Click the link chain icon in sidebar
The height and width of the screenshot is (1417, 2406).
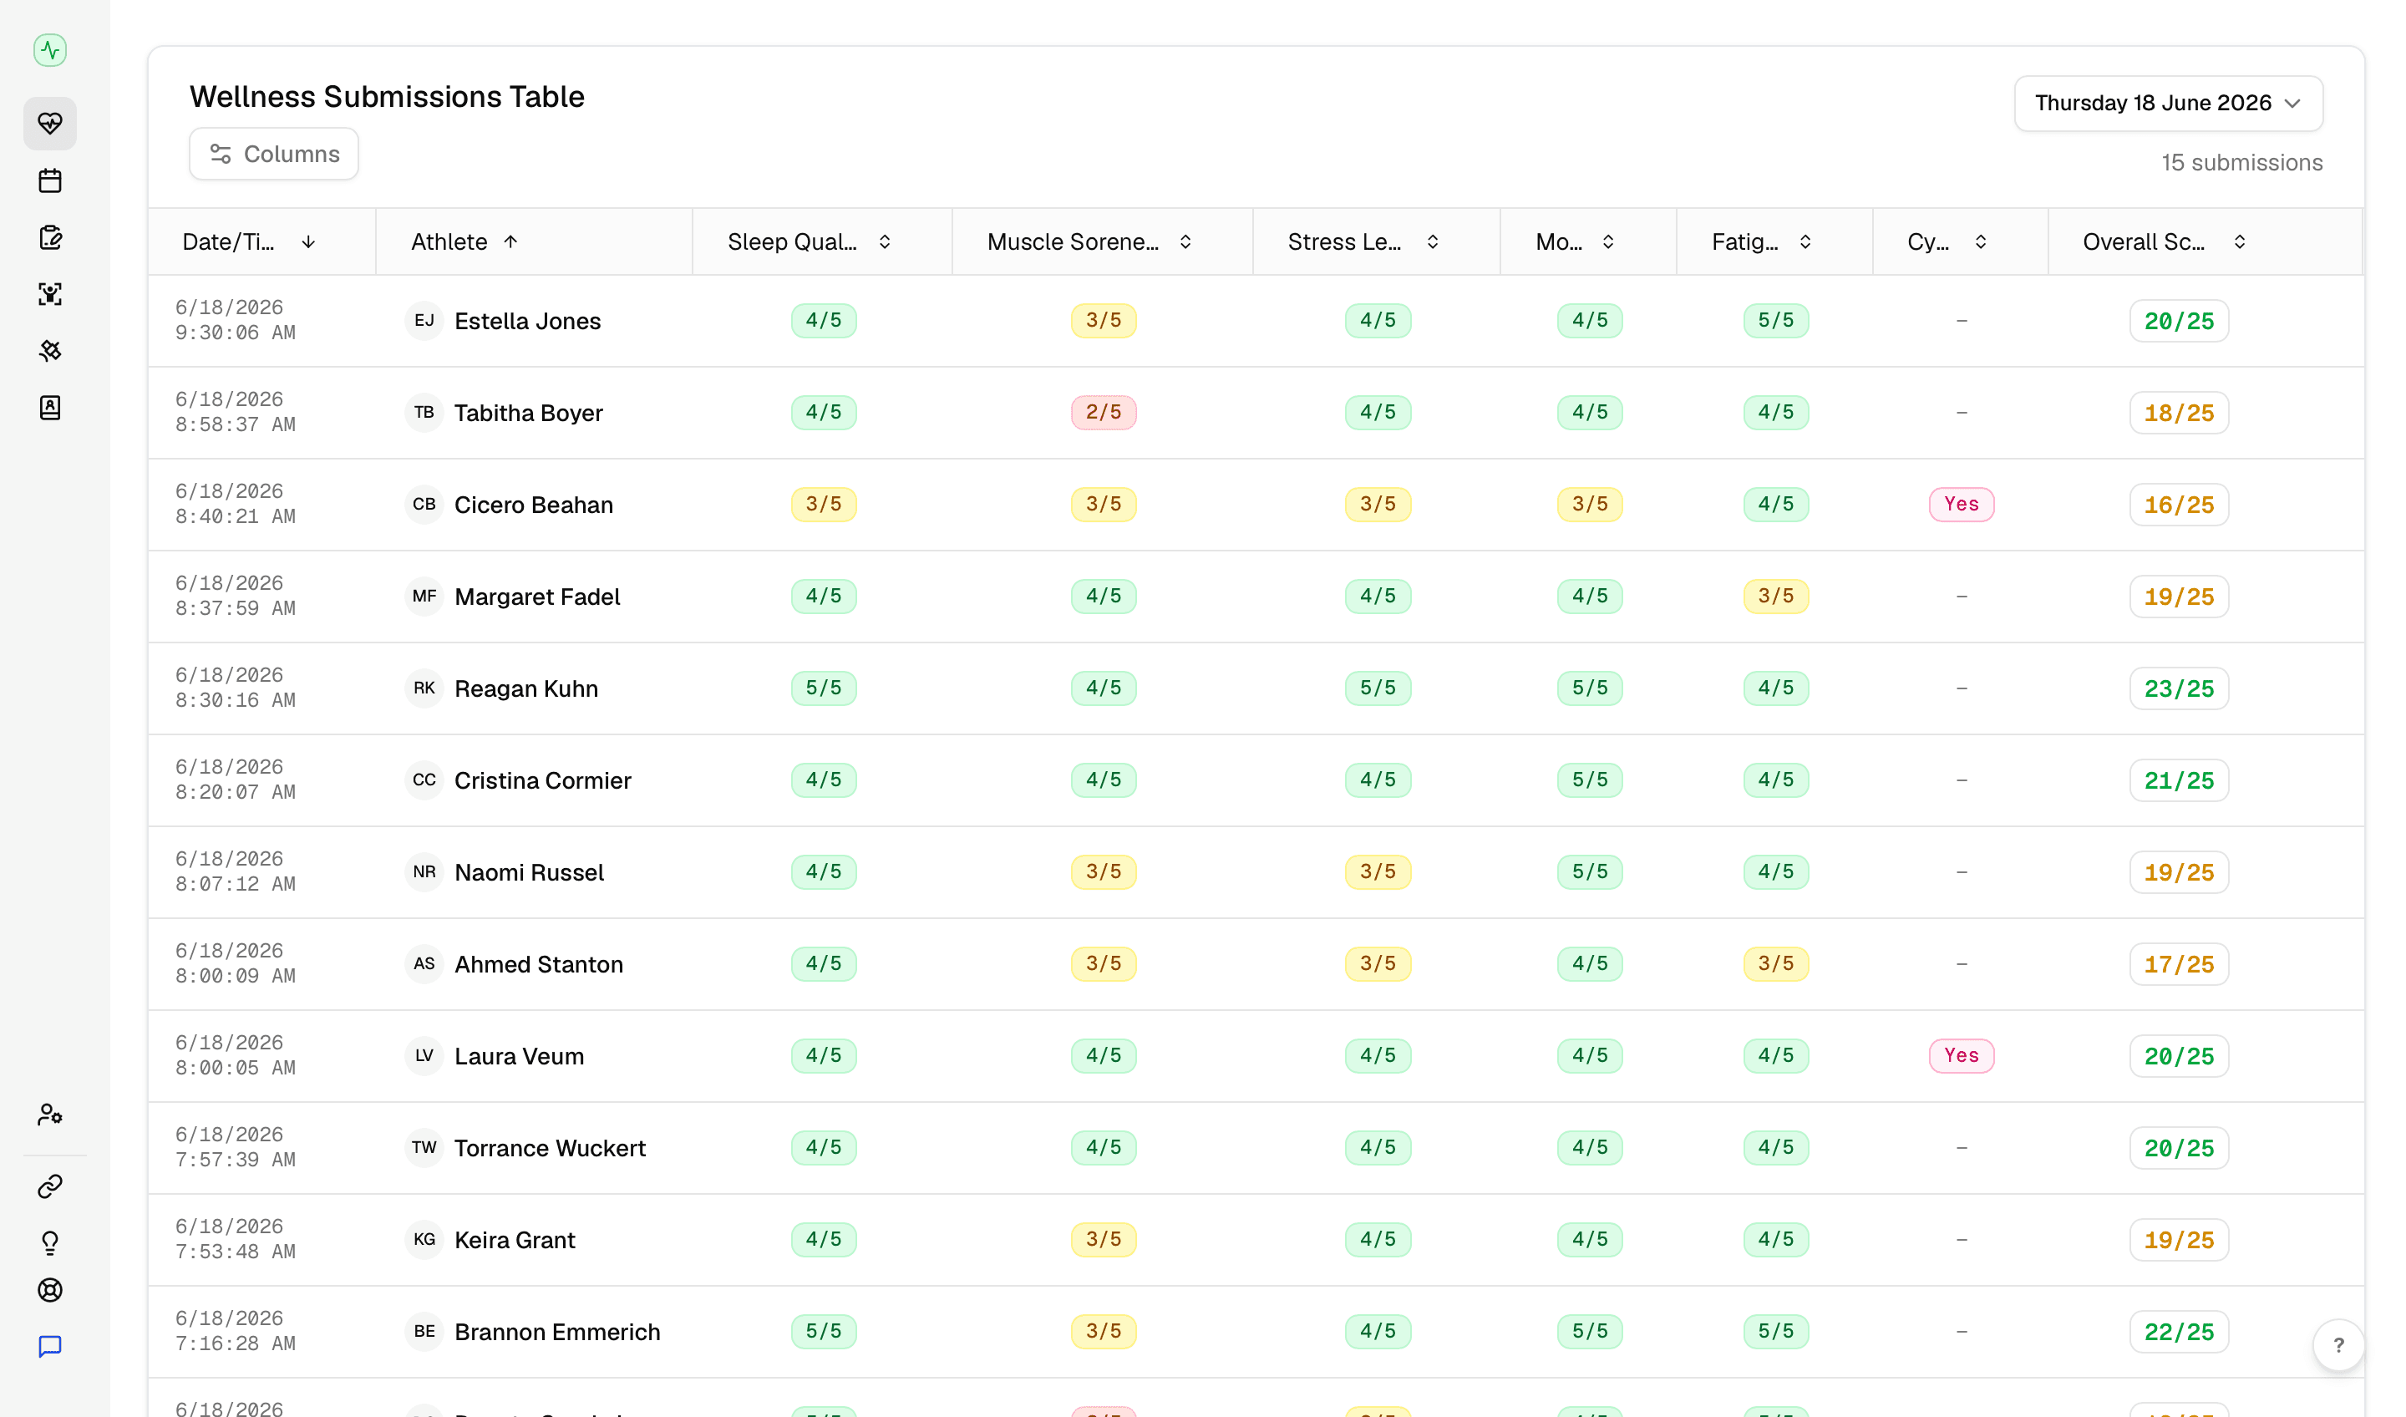[49, 1186]
